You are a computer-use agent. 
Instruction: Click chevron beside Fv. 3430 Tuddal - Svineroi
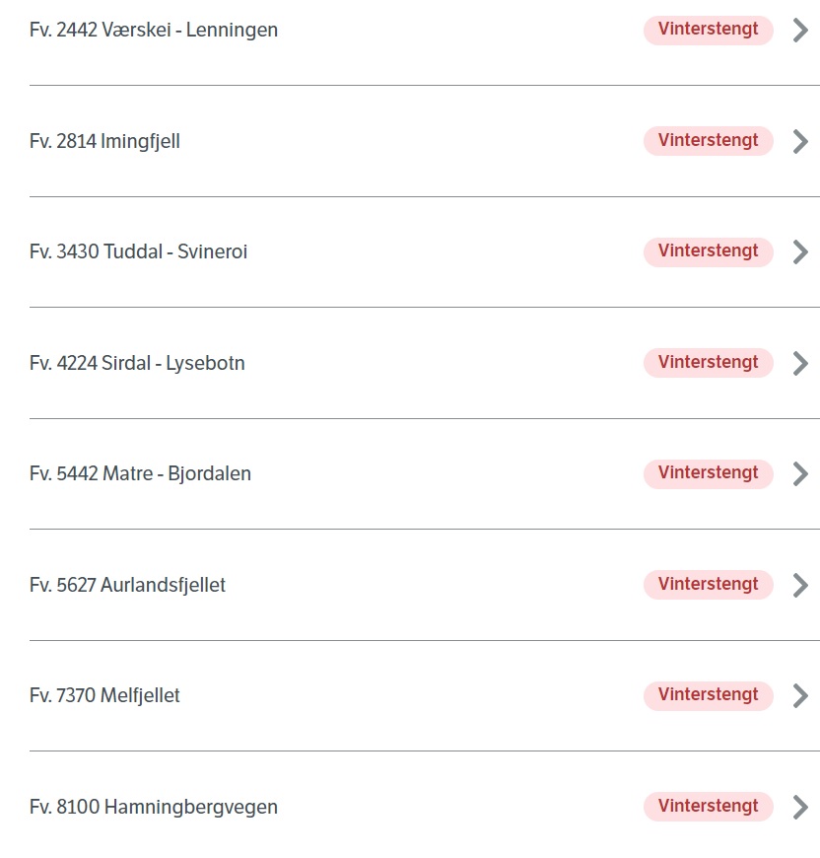(x=800, y=251)
